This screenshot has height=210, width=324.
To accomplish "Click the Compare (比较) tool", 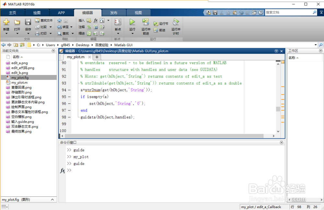I will point(41,27).
